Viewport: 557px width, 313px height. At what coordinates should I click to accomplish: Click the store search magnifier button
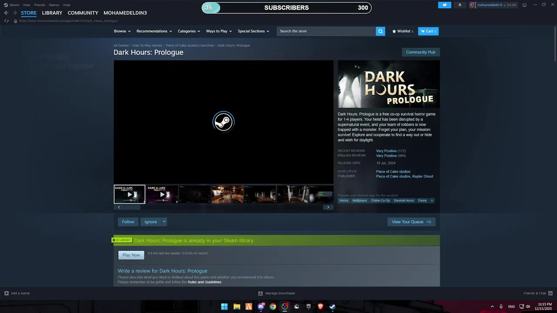(380, 31)
